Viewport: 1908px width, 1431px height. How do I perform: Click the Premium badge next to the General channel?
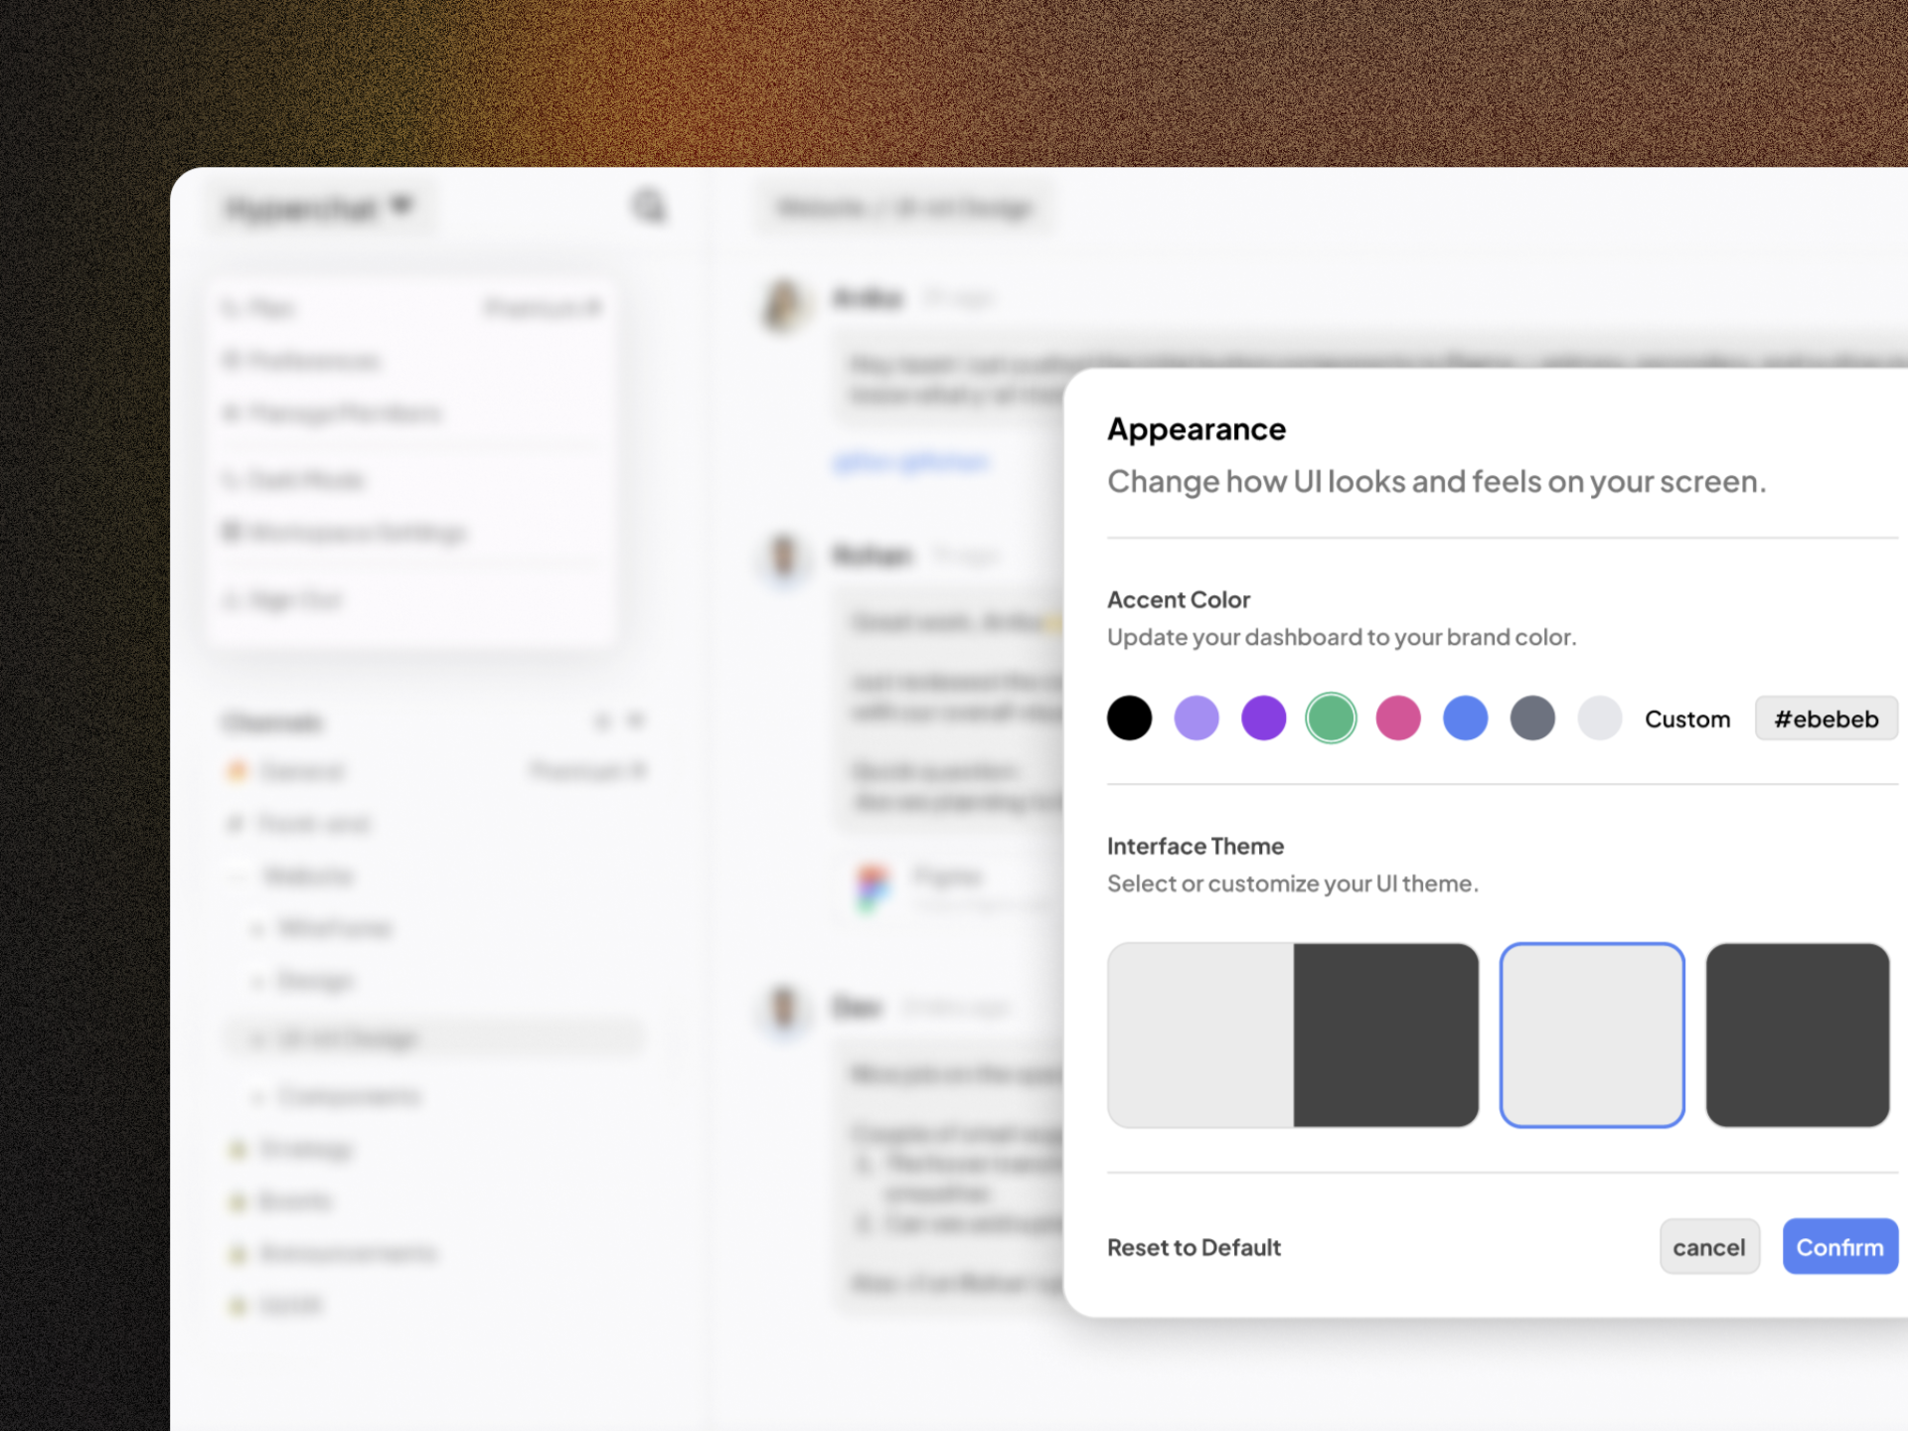588,771
